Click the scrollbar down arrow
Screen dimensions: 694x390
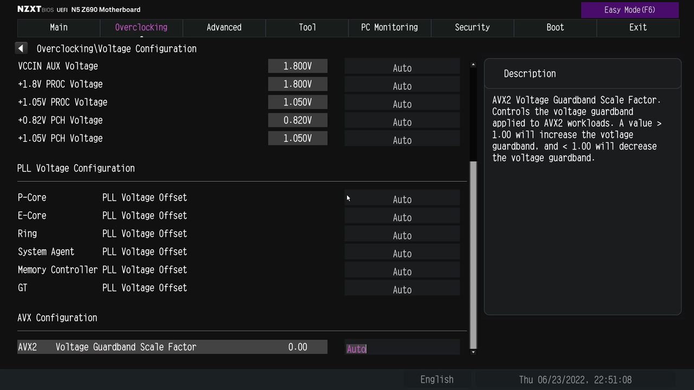click(473, 352)
